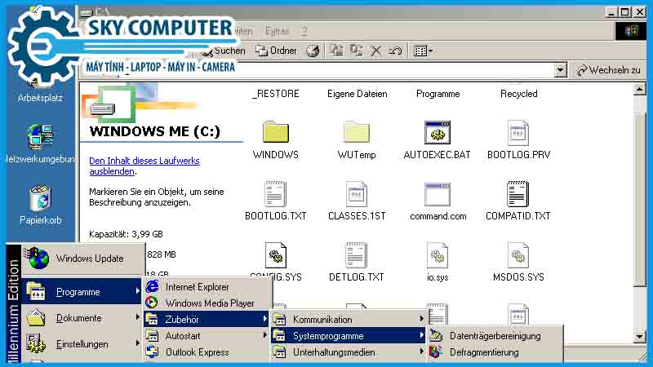Screen dimensions: 653x367
Task: Select the CLASSES.1ST file icon
Action: pos(357,194)
